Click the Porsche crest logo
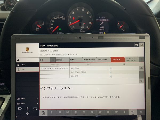 point(27,49)
